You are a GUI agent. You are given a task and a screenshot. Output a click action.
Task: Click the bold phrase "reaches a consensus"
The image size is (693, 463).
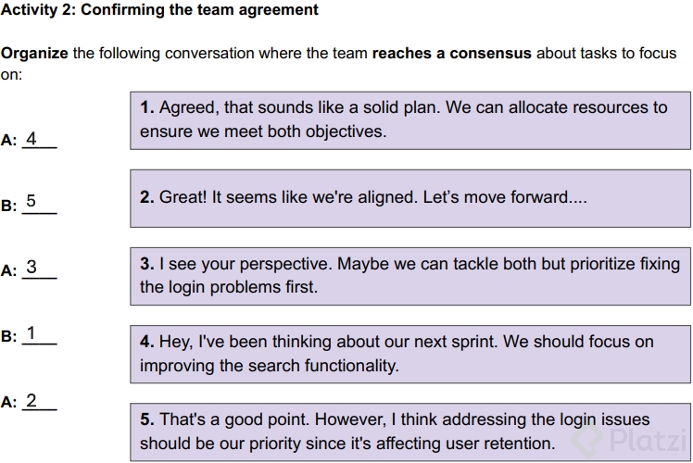pyautogui.click(x=451, y=54)
